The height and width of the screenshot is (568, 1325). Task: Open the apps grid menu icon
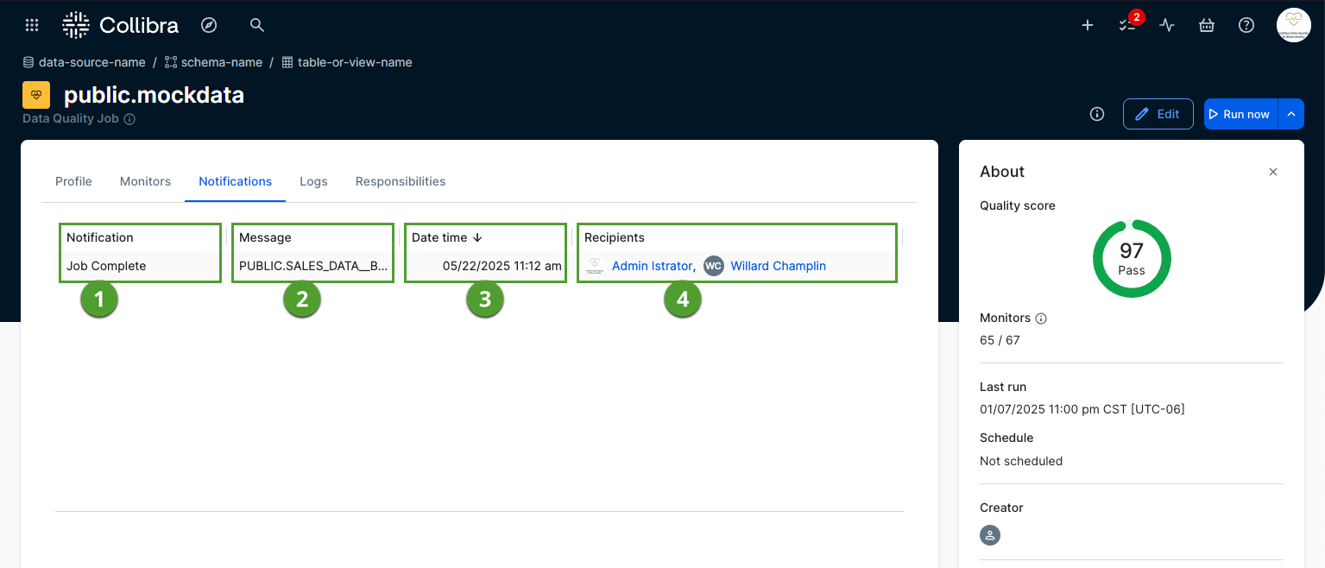[x=32, y=25]
